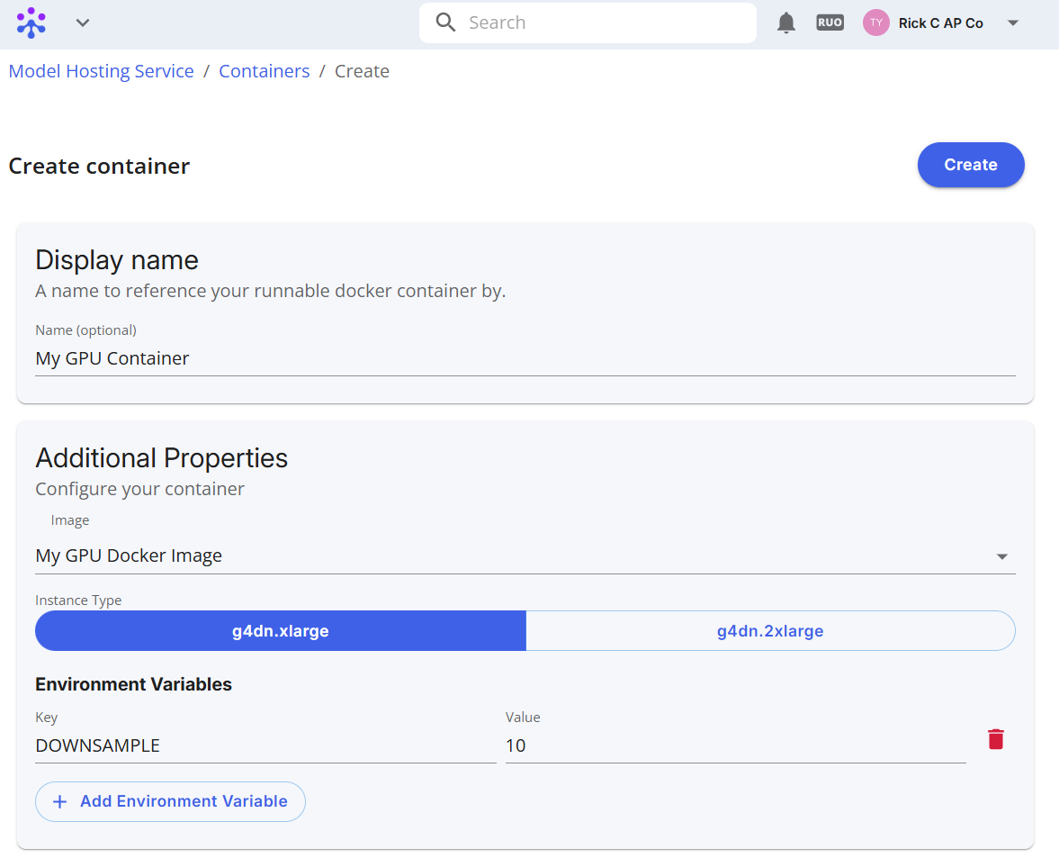Image resolution: width=1059 pixels, height=858 pixels.
Task: Select g4dn.xlarge instance type
Action: (x=281, y=631)
